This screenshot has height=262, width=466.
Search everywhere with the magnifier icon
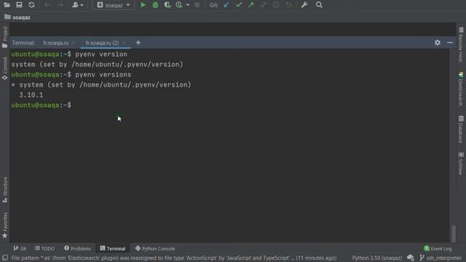(x=319, y=5)
